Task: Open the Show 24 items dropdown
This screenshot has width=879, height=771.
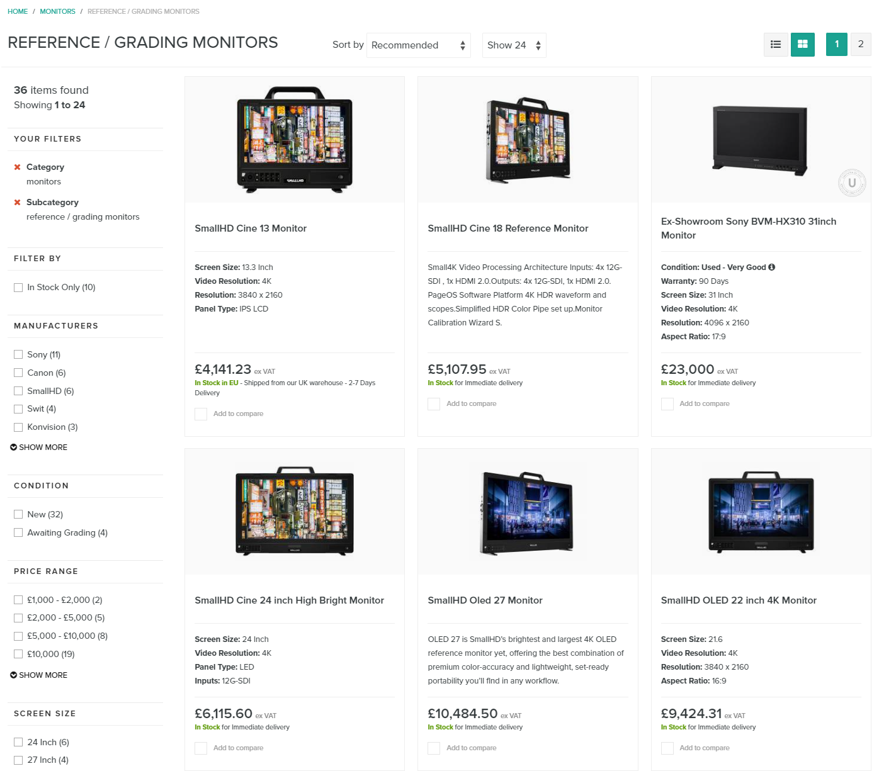Action: pos(514,45)
